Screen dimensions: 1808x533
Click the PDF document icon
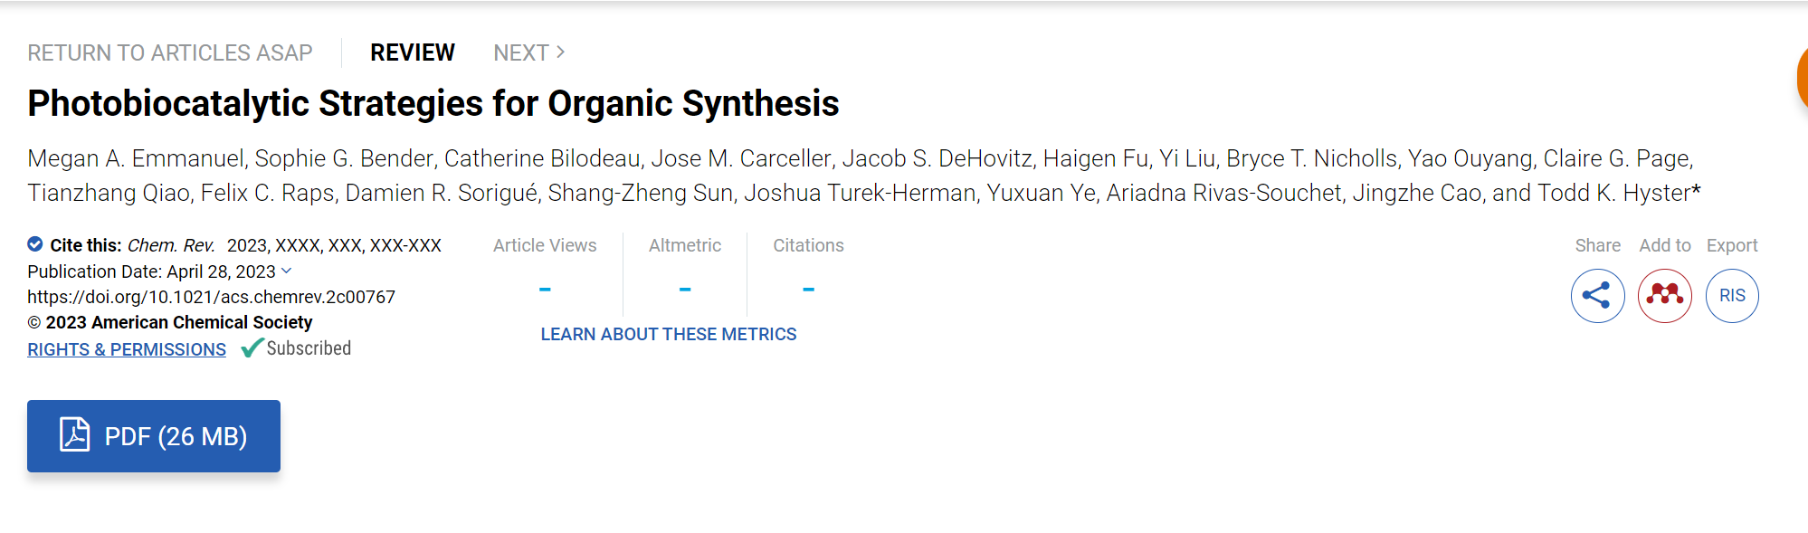[75, 435]
